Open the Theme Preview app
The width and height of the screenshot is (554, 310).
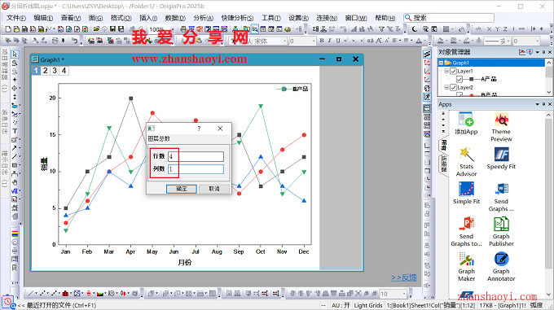point(501,127)
